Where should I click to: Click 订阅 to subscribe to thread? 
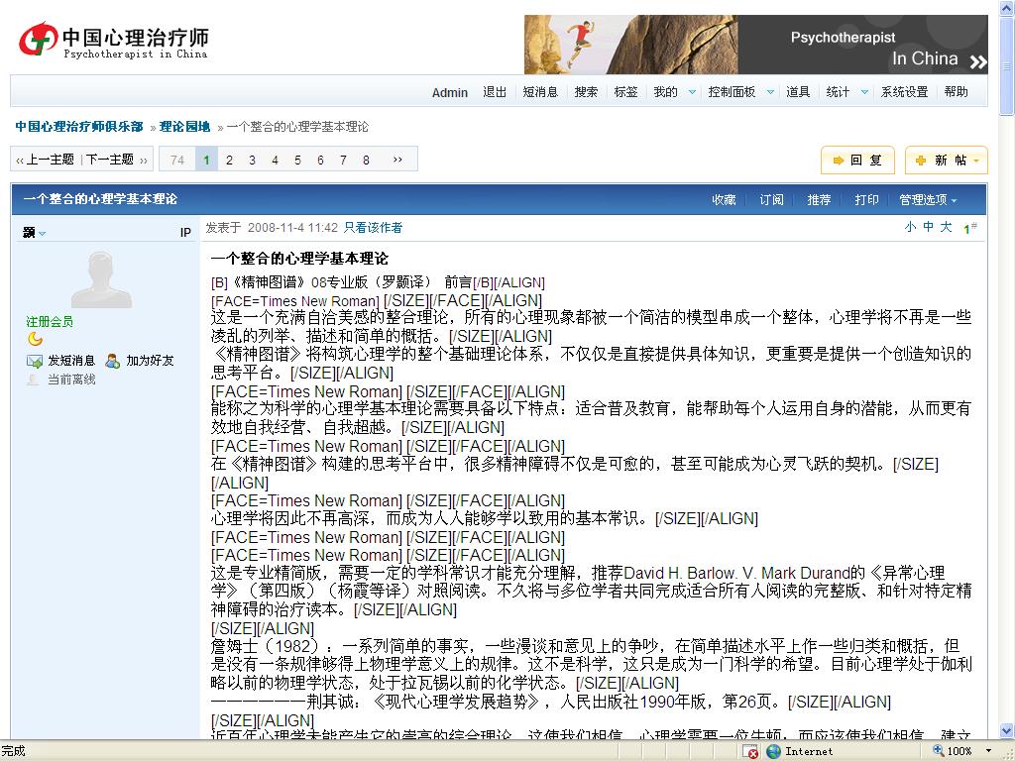(771, 200)
